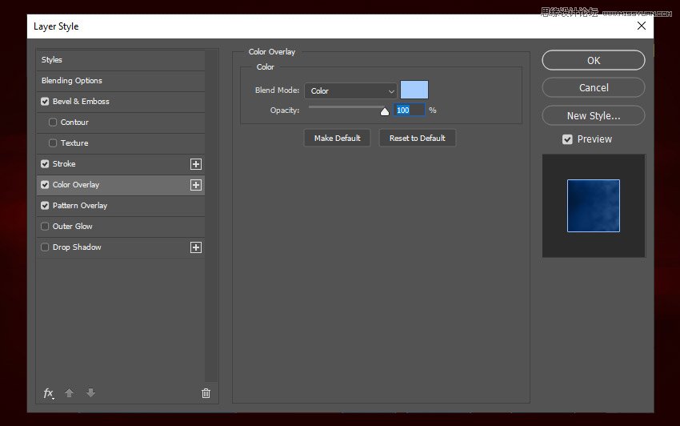Click the Opacity percentage input field
Viewport: 680px width, 426px height.
409,111
